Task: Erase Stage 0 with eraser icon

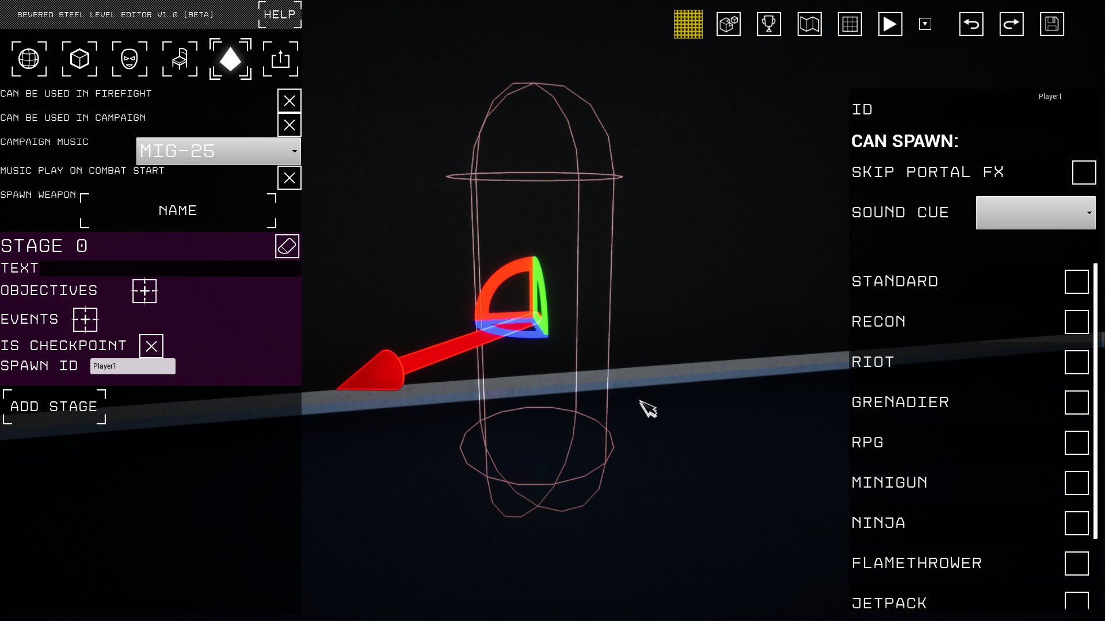Action: (x=287, y=246)
